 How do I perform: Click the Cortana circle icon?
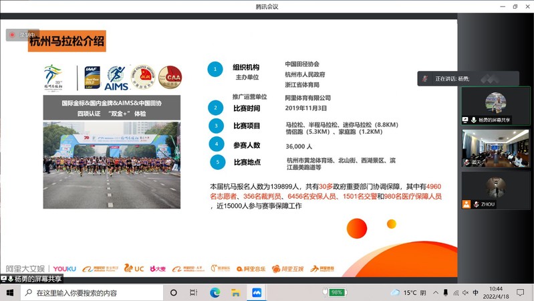173,293
